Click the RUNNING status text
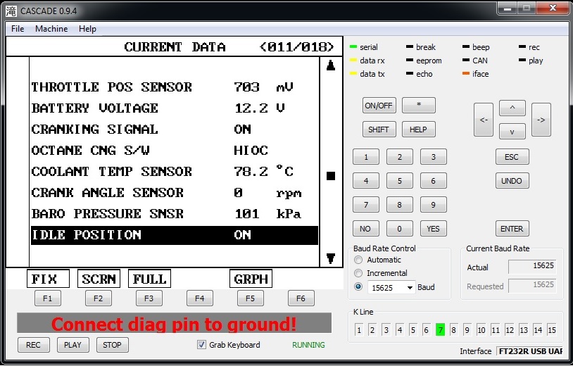This screenshot has width=573, height=366. click(308, 345)
